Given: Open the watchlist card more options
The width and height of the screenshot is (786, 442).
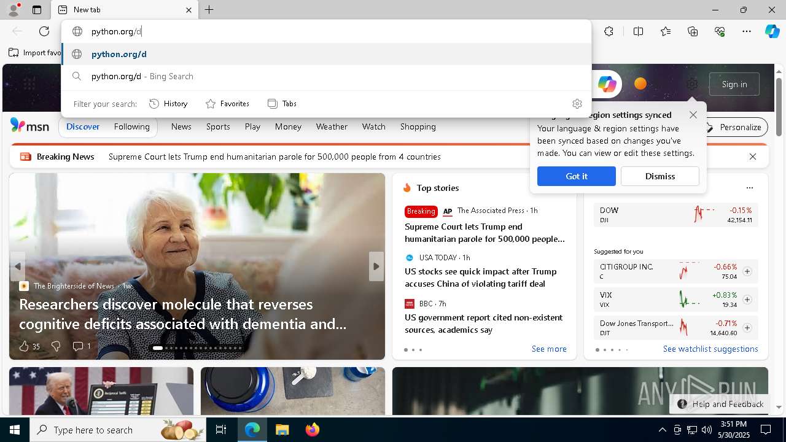Looking at the screenshot, I should pos(749,188).
